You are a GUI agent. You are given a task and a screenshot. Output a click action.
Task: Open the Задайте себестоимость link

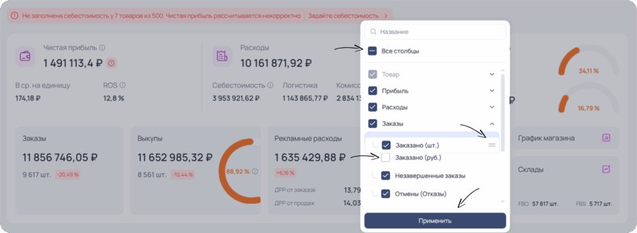click(343, 16)
